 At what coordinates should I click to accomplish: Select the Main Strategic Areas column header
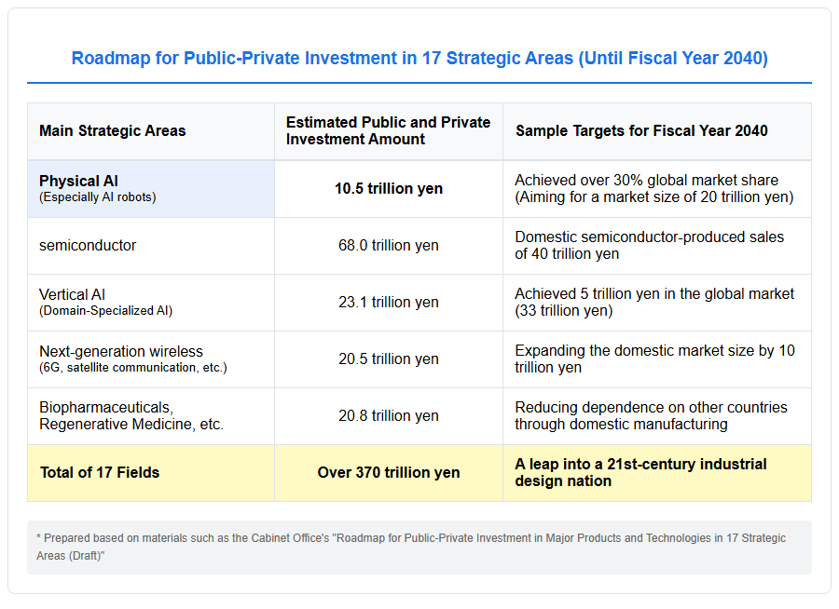tap(151, 131)
